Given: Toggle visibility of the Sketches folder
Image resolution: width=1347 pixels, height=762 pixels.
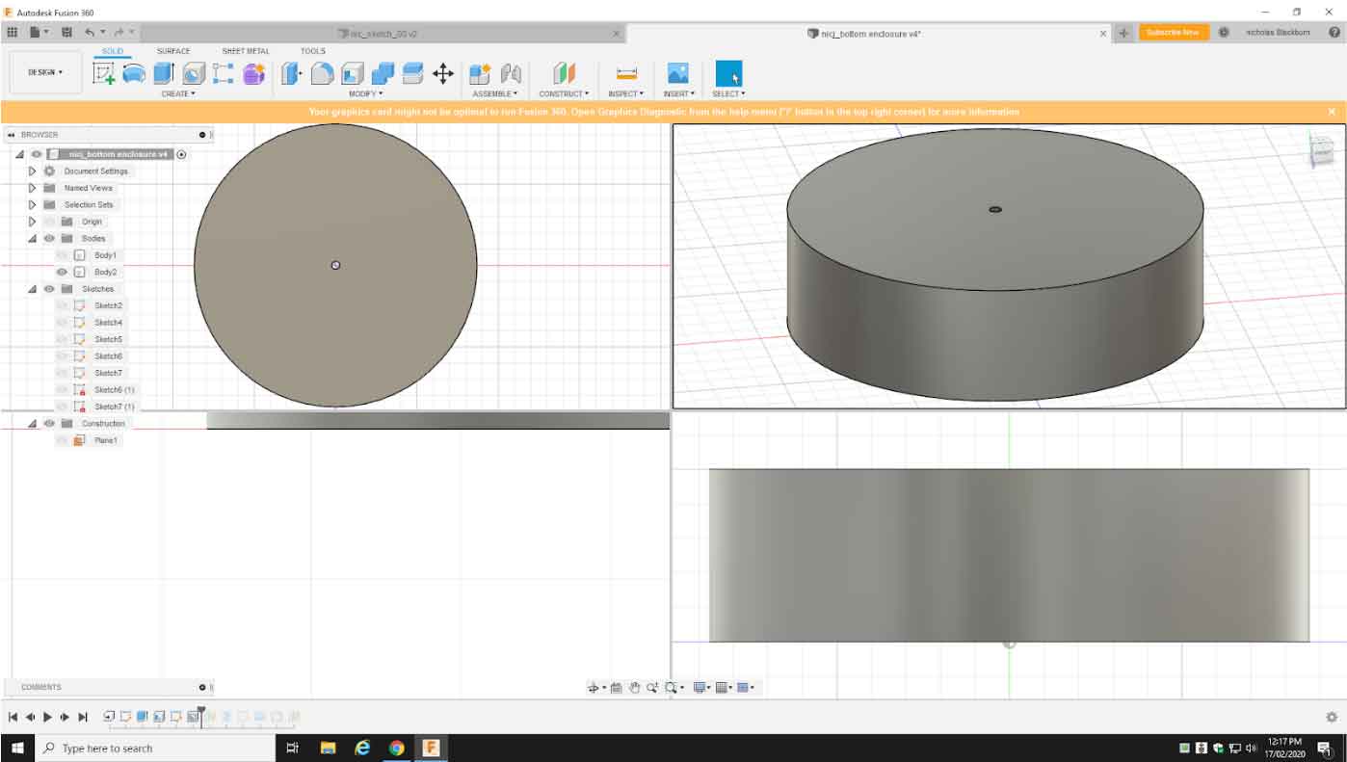Looking at the screenshot, I should (49, 289).
